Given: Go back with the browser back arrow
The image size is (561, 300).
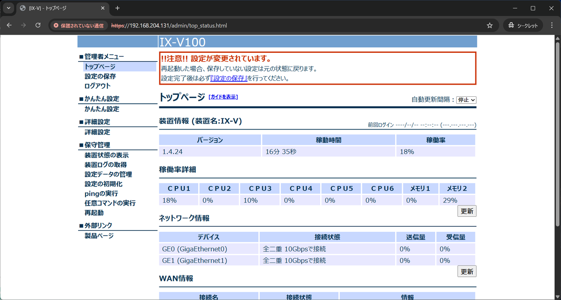Looking at the screenshot, I should 9,25.
